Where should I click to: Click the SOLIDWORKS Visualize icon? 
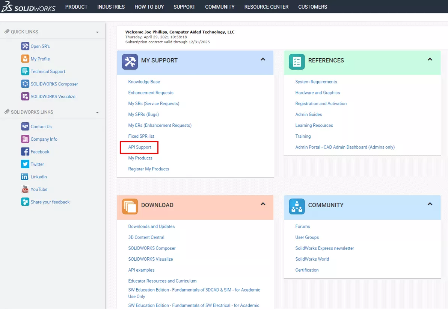[x=25, y=96]
